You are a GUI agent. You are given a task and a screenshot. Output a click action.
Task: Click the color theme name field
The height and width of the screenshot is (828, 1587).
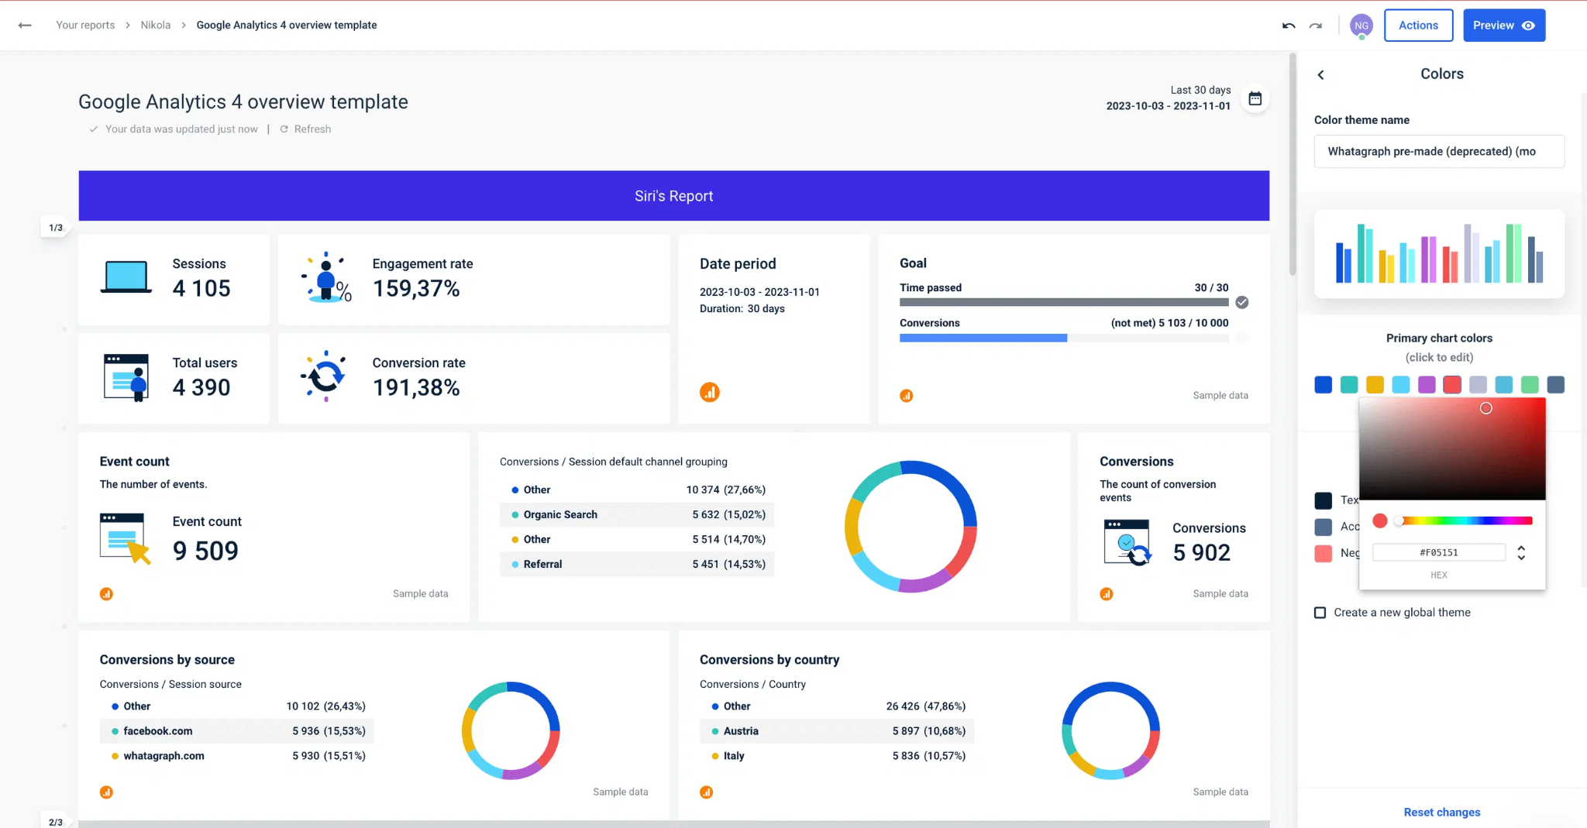tap(1439, 151)
